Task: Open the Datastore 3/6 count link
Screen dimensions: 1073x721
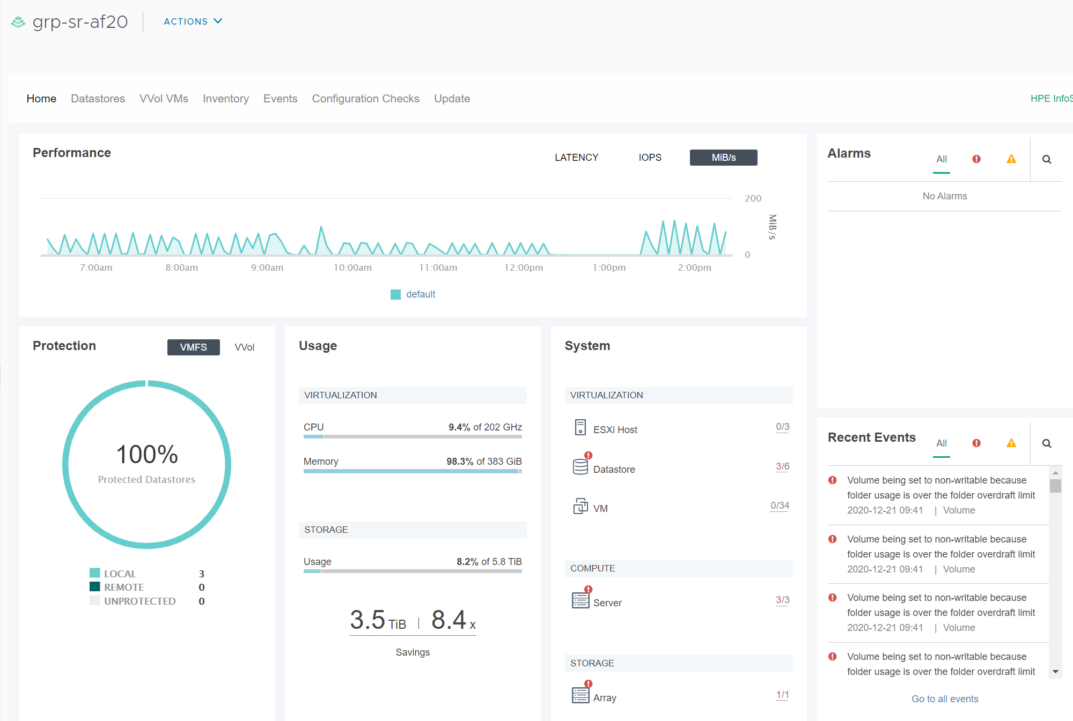Action: [783, 466]
